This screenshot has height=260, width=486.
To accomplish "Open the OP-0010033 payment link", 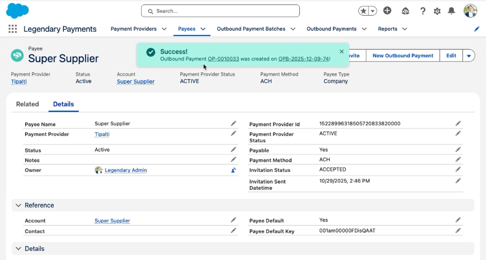I will point(223,59).
